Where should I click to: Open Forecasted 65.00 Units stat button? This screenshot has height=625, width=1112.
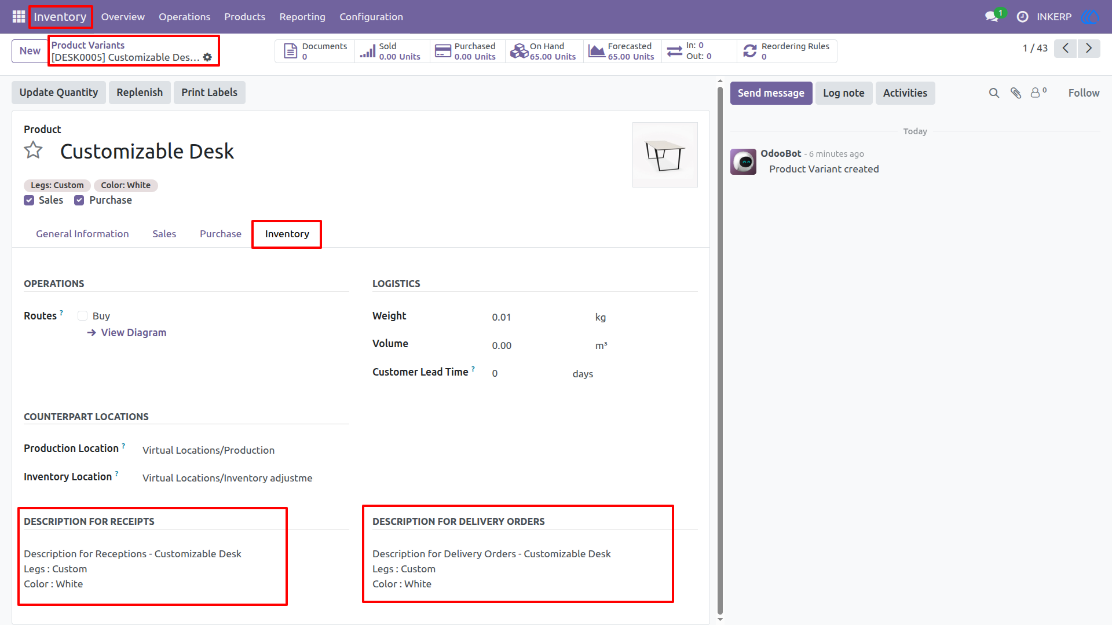coord(623,51)
